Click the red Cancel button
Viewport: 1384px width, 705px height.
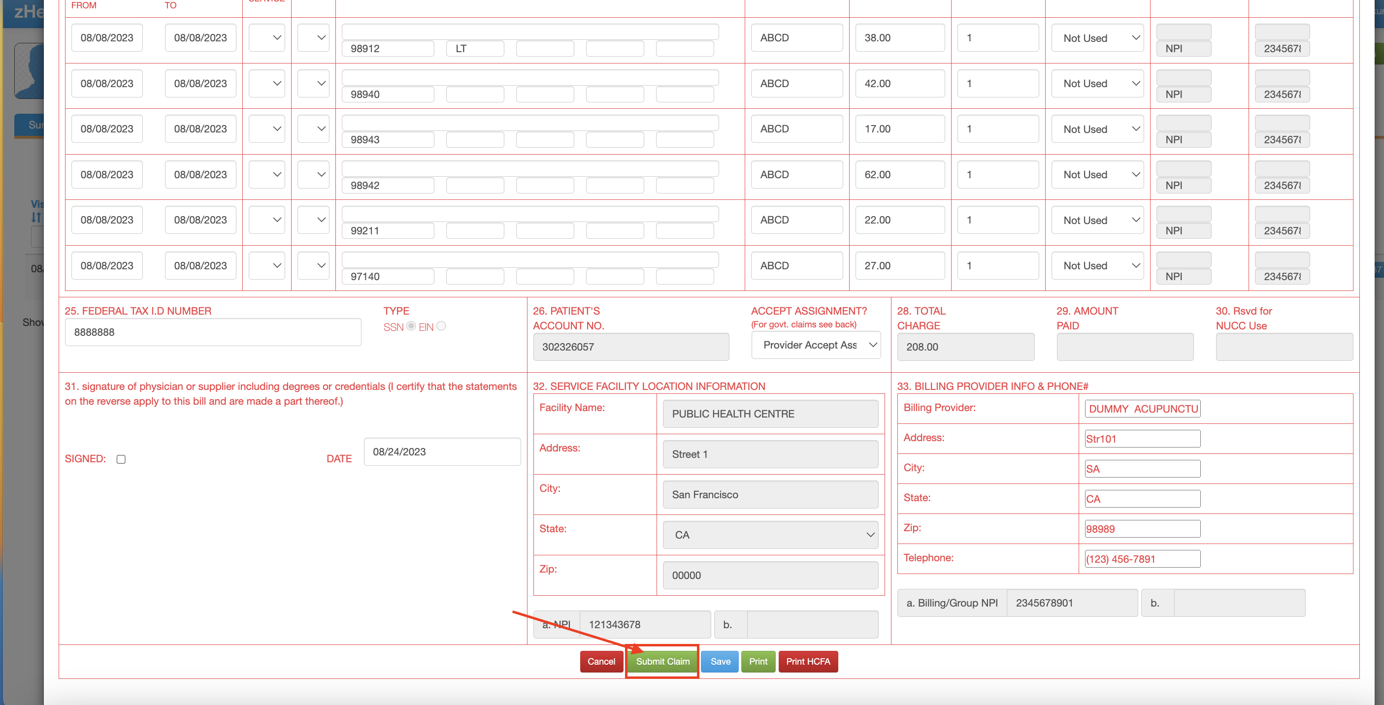click(601, 662)
